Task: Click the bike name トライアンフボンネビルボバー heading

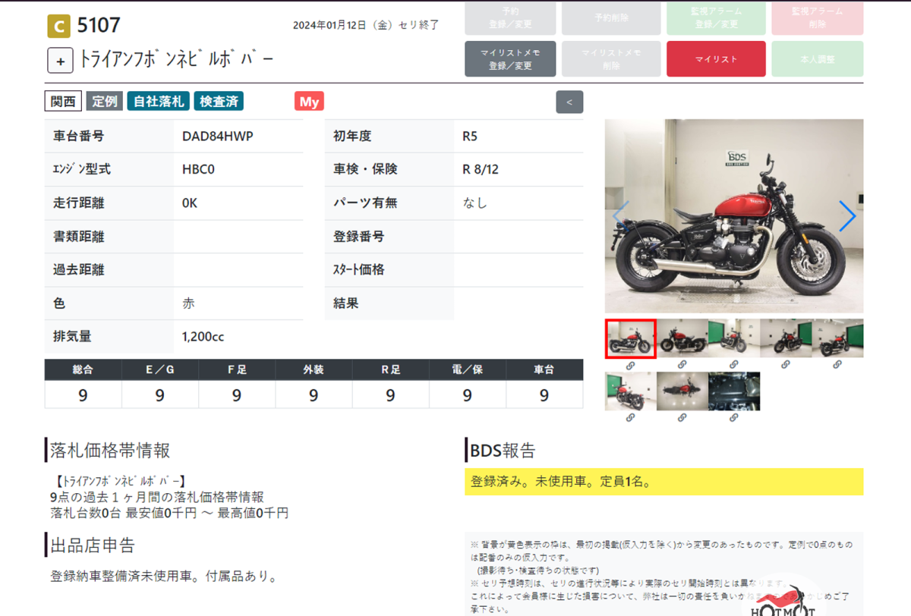Action: click(176, 60)
